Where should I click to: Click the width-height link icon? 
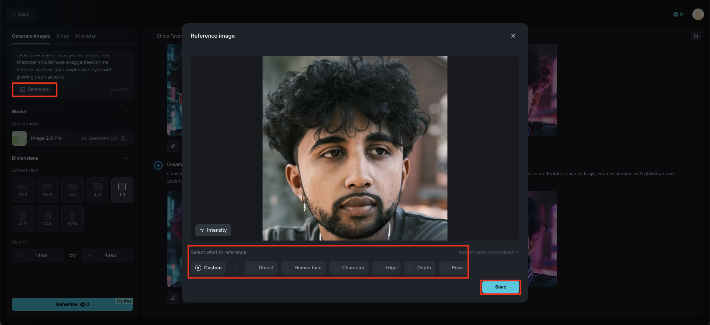click(72, 256)
